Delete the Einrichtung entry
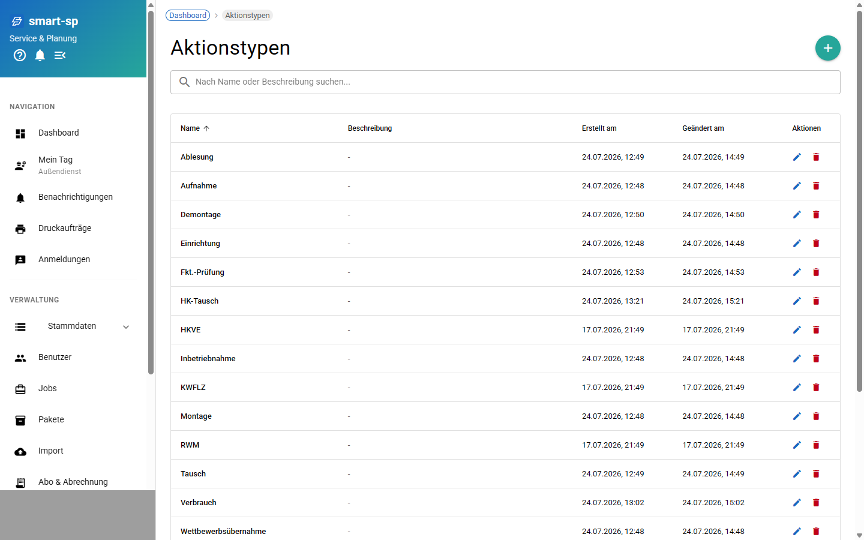 click(816, 244)
